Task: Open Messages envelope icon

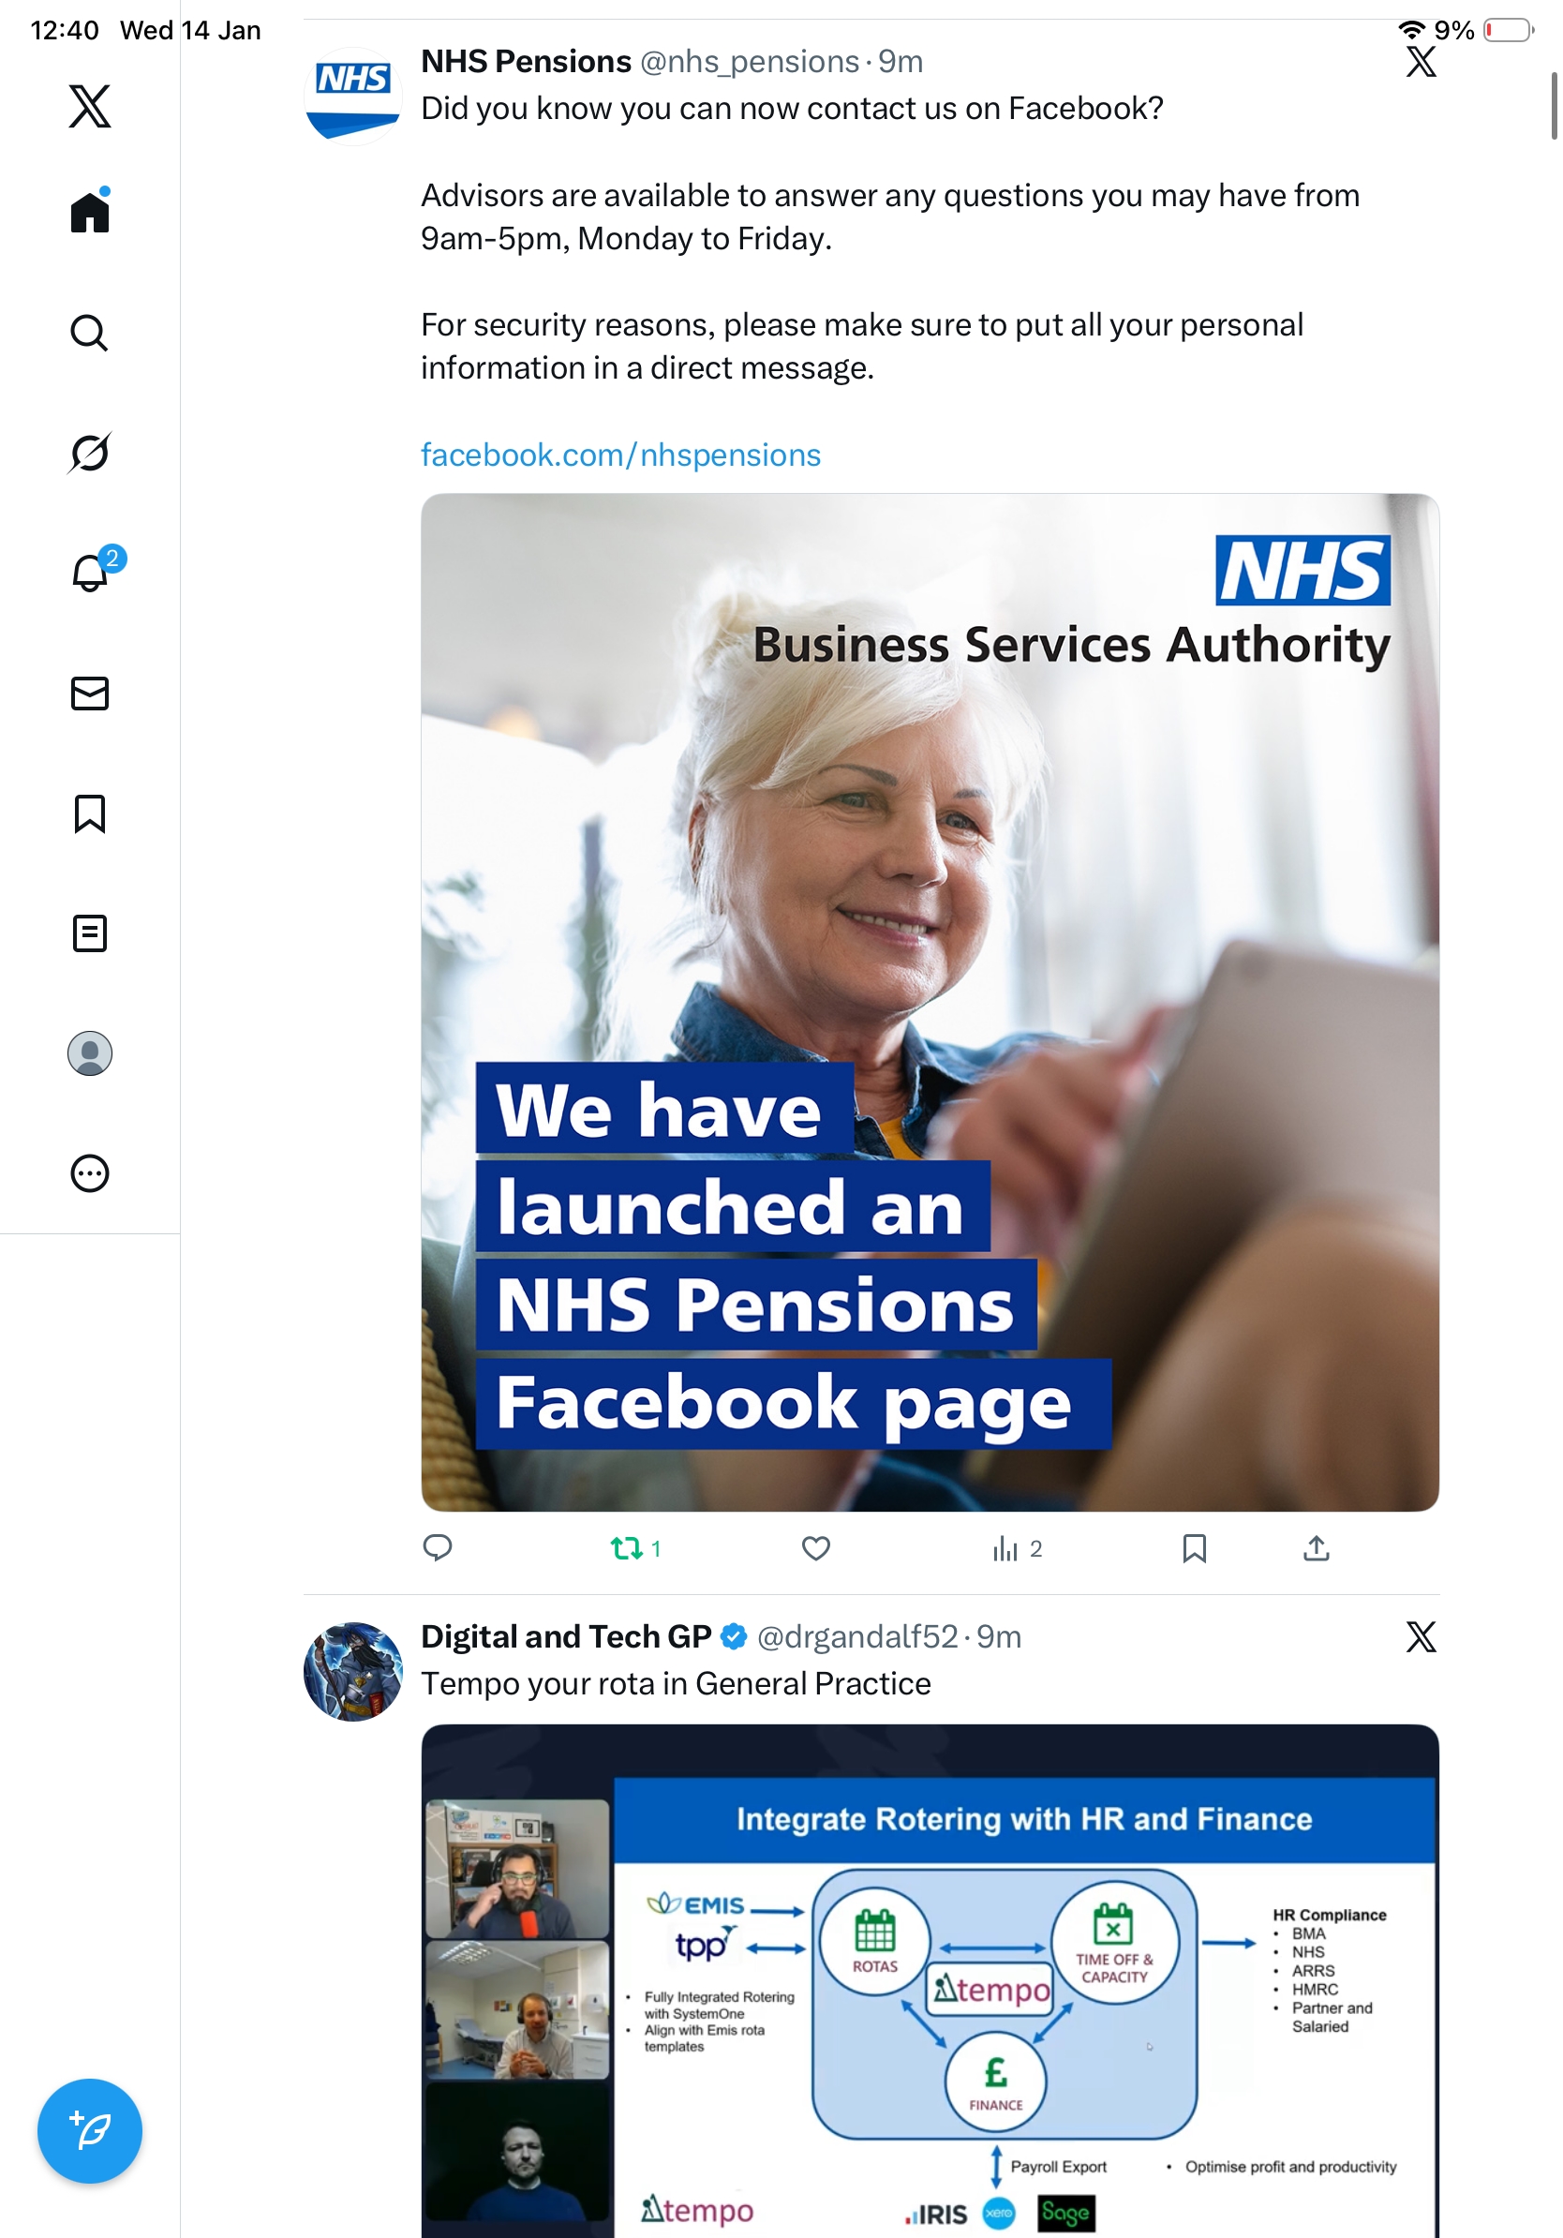Action: 90,693
